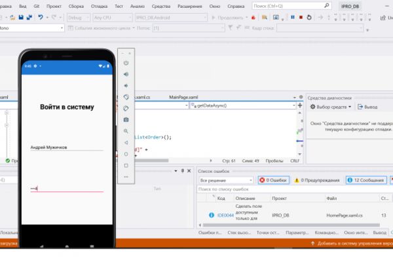Click emulator back triangle button
393x262 pixels.
click(x=126, y=143)
